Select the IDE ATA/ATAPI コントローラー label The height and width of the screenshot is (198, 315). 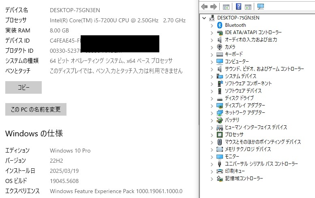[253, 32]
